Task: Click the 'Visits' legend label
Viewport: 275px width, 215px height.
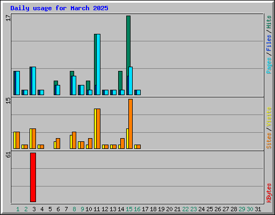Action: coord(269,117)
